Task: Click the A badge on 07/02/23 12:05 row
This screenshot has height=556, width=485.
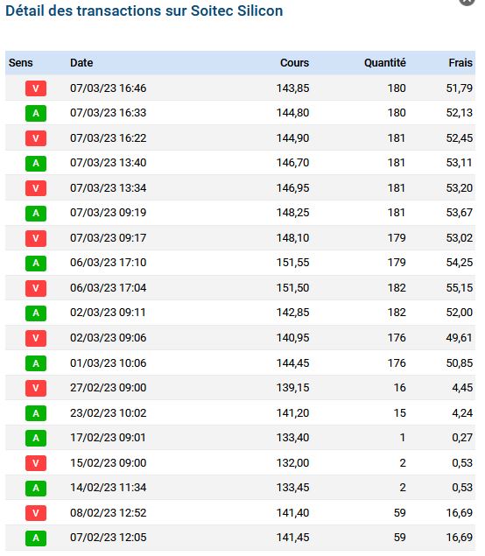Action: click(36, 538)
